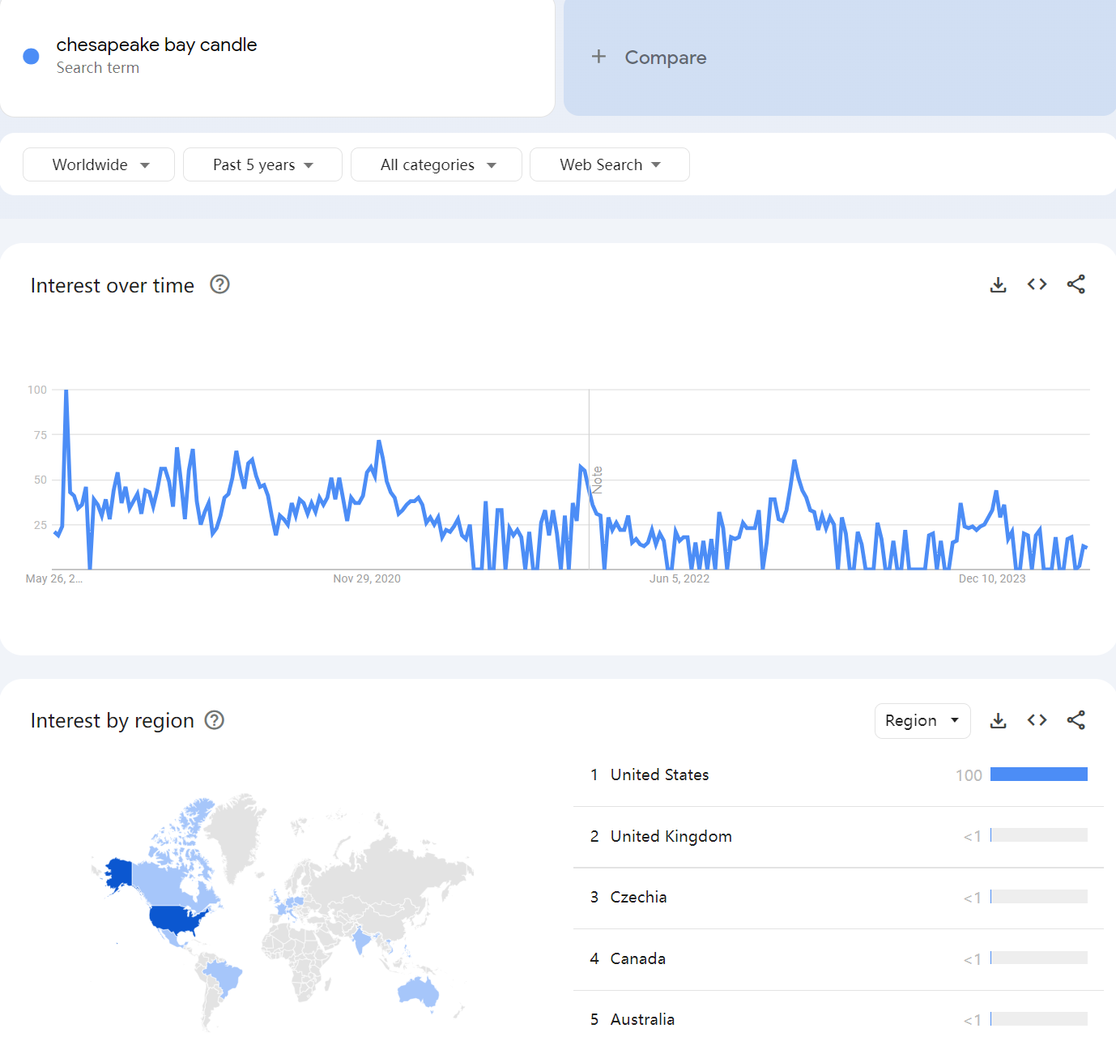This screenshot has height=1037, width=1116.
Task: Open the Region resolution dropdown
Action: (x=922, y=721)
